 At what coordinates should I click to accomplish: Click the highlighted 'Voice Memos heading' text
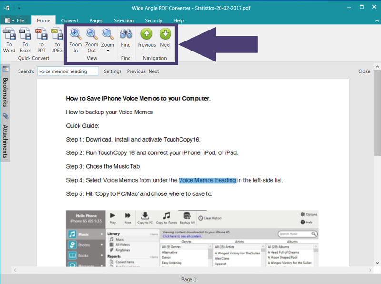[x=207, y=180]
